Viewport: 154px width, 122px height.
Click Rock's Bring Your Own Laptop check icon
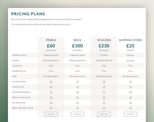click(x=77, y=108)
